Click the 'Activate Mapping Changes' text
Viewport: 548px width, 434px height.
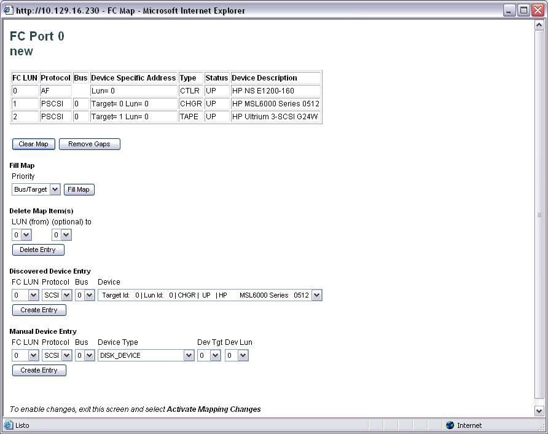(x=214, y=409)
